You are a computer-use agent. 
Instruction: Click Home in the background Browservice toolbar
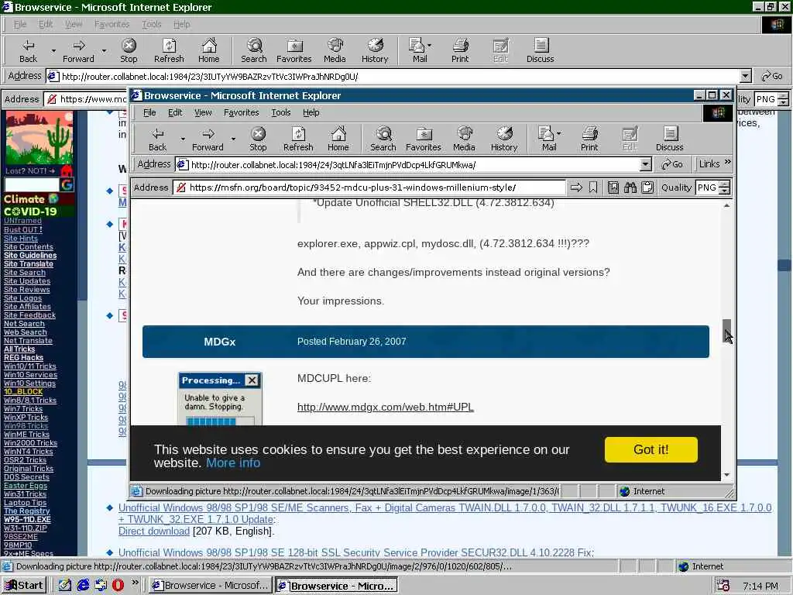coord(209,50)
